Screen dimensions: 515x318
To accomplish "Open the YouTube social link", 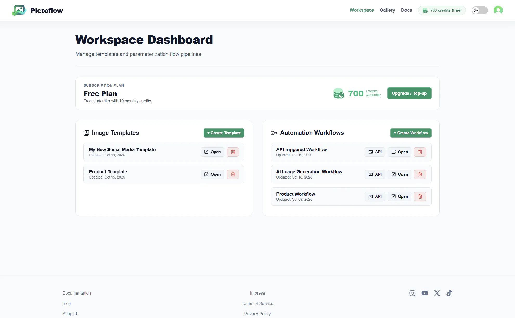I will (424, 293).
